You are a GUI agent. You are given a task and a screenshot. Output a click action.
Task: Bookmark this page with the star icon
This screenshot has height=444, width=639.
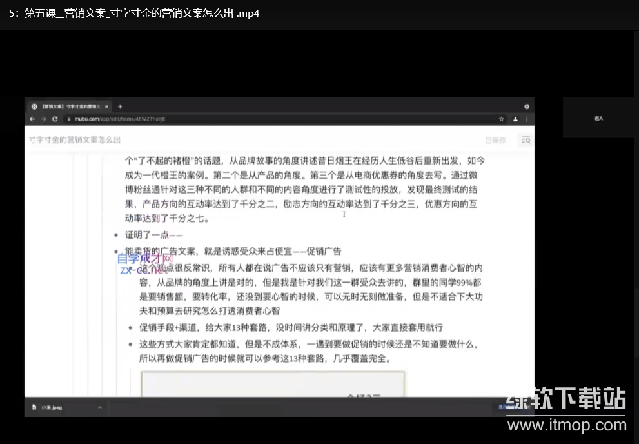click(x=501, y=119)
